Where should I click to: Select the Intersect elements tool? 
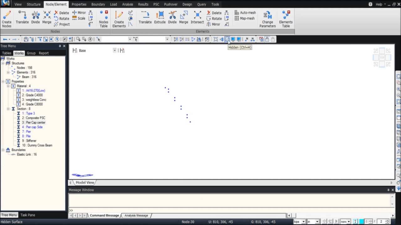[x=197, y=17]
